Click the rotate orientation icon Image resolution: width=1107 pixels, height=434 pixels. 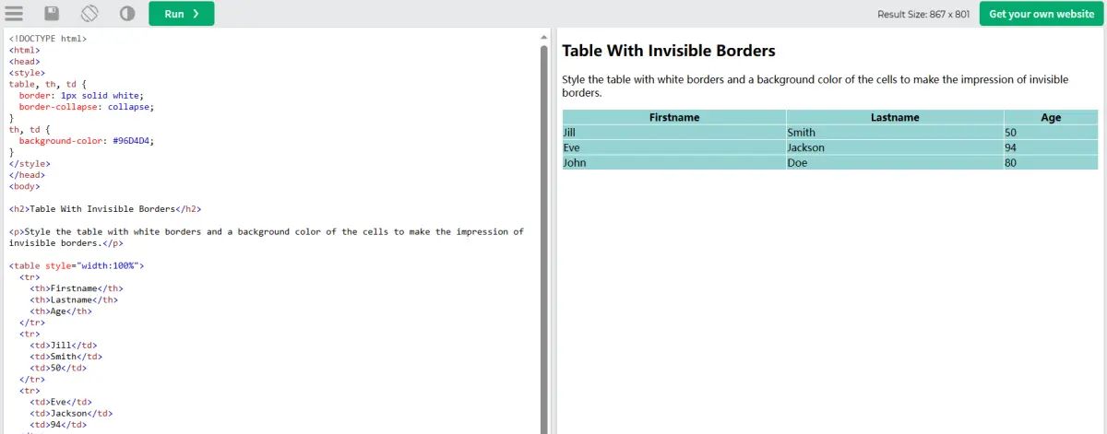[x=89, y=14]
